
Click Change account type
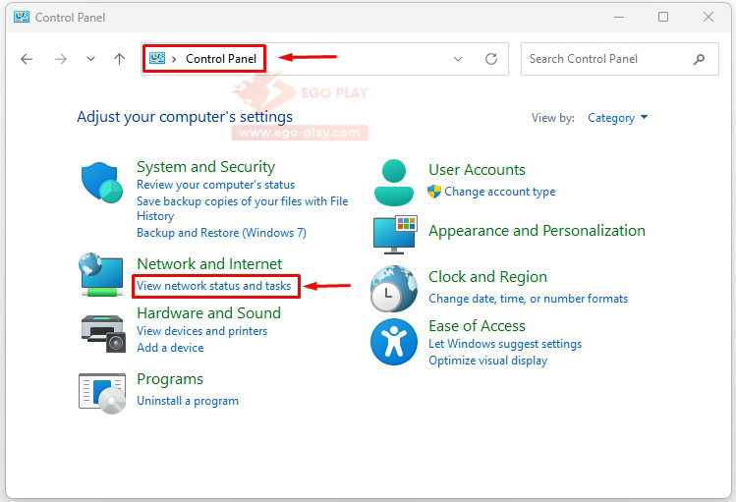pos(500,192)
